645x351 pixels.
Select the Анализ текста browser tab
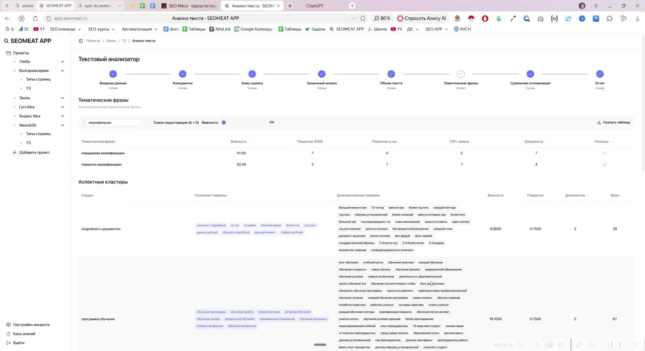(x=252, y=6)
